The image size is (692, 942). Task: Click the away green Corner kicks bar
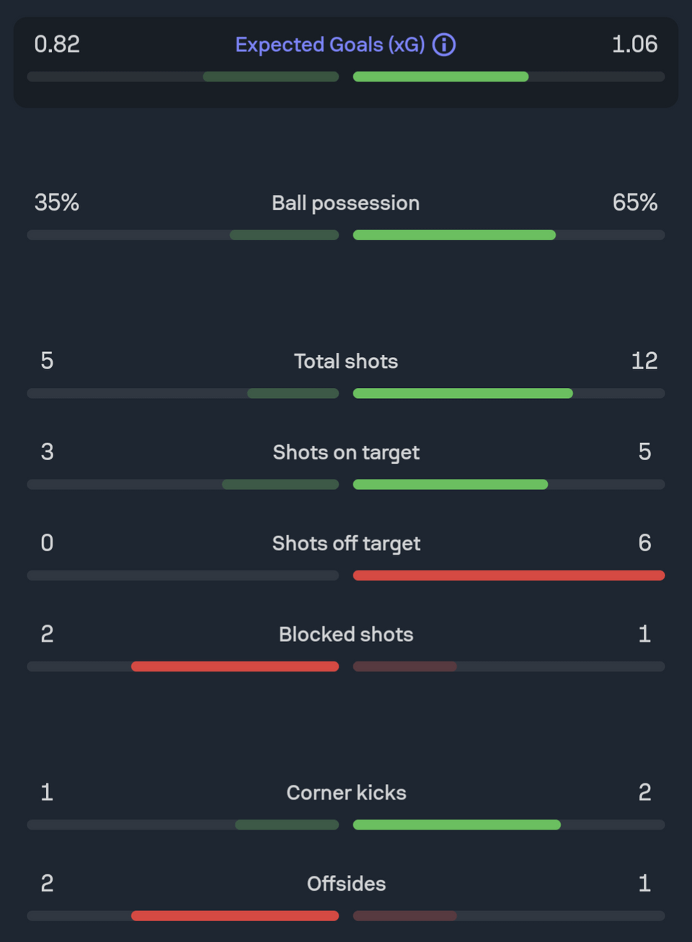[x=457, y=825]
